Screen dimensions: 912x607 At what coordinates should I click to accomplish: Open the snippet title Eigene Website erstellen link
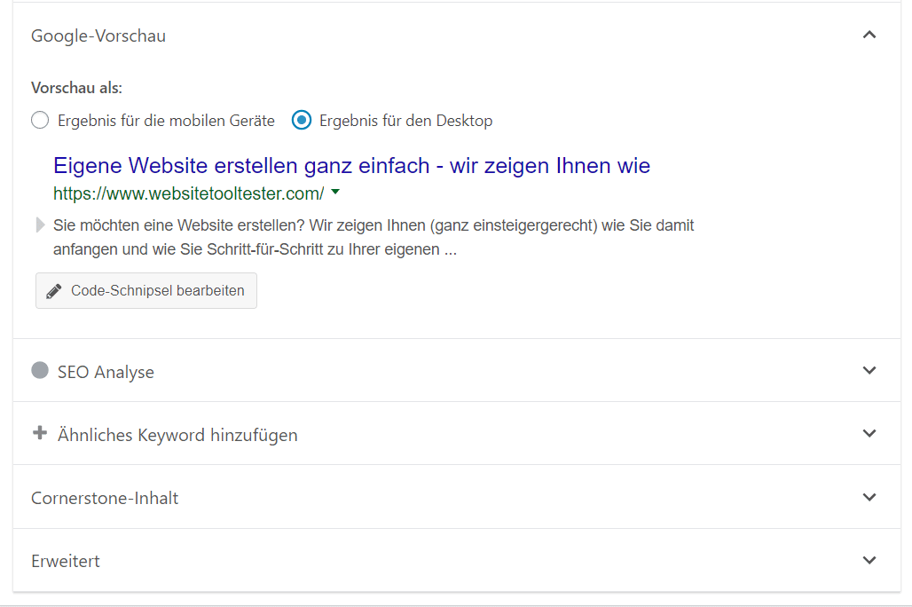(x=351, y=166)
